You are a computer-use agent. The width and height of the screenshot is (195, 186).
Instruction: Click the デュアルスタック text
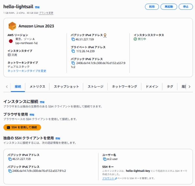point(19,67)
